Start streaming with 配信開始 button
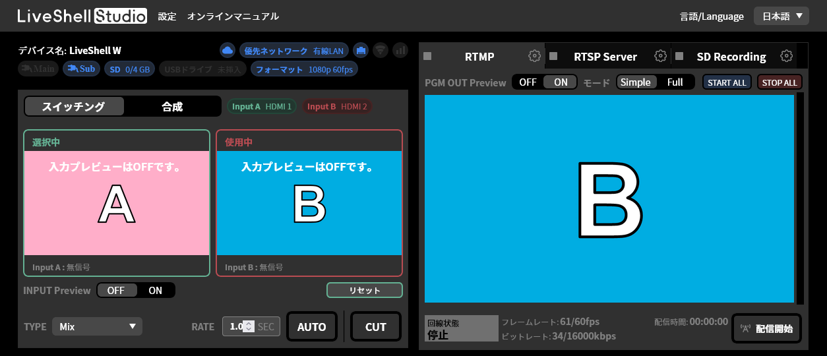The height and width of the screenshot is (356, 827). pyautogui.click(x=766, y=328)
